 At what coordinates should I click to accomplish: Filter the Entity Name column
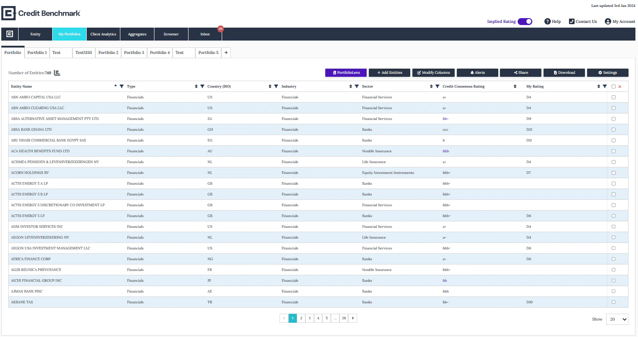pyautogui.click(x=122, y=86)
